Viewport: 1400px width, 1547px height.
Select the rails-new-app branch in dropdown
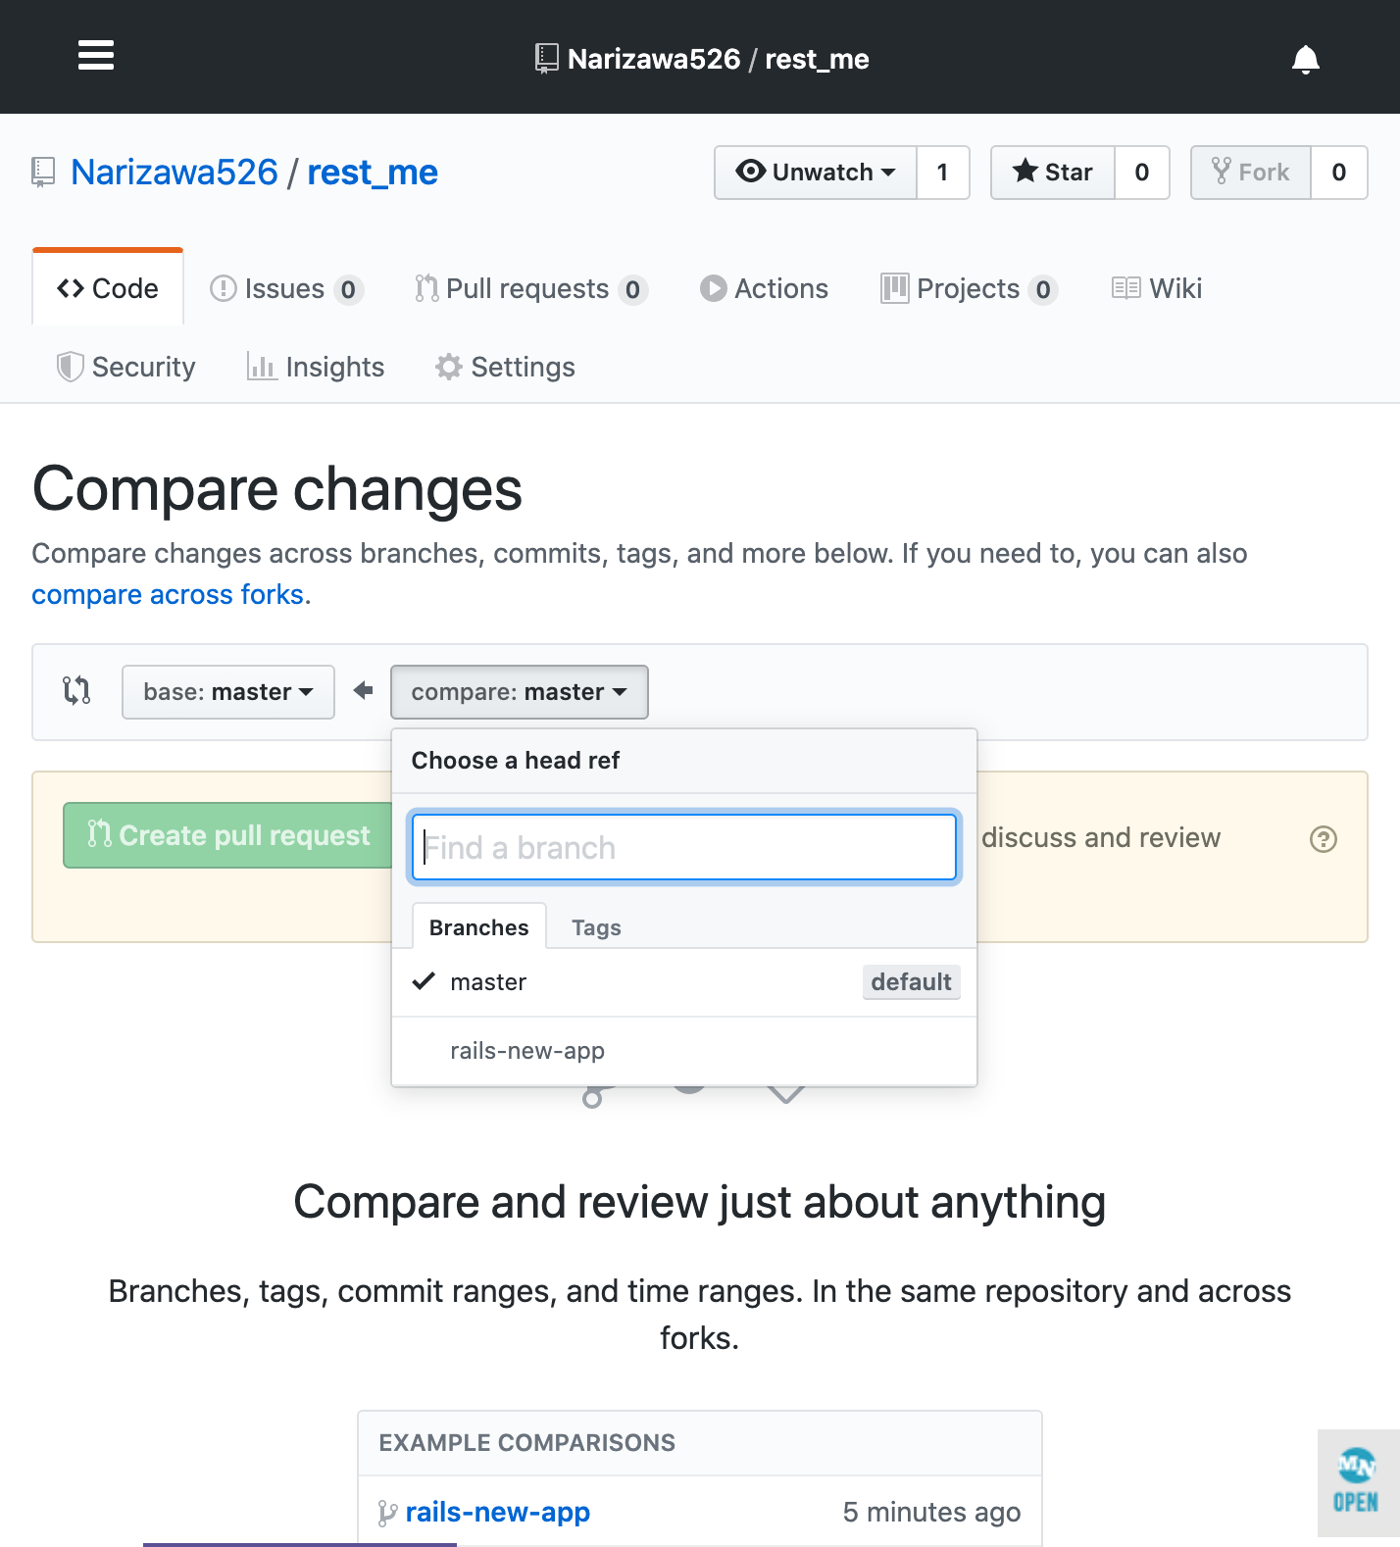click(684, 1051)
